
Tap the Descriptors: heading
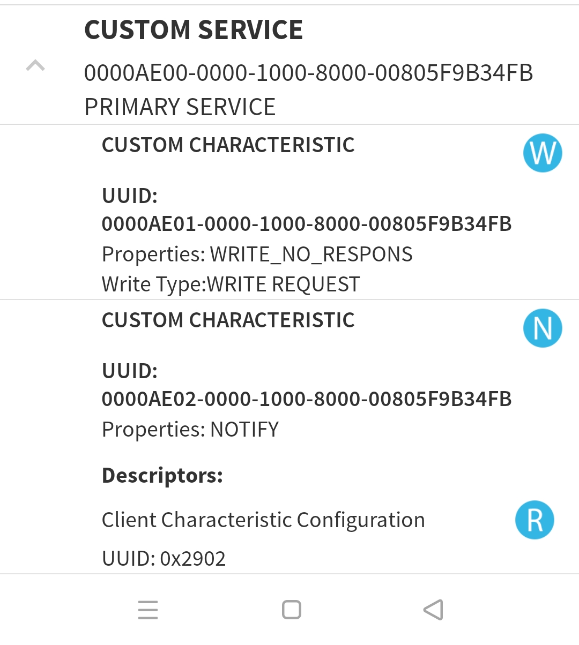(x=162, y=475)
